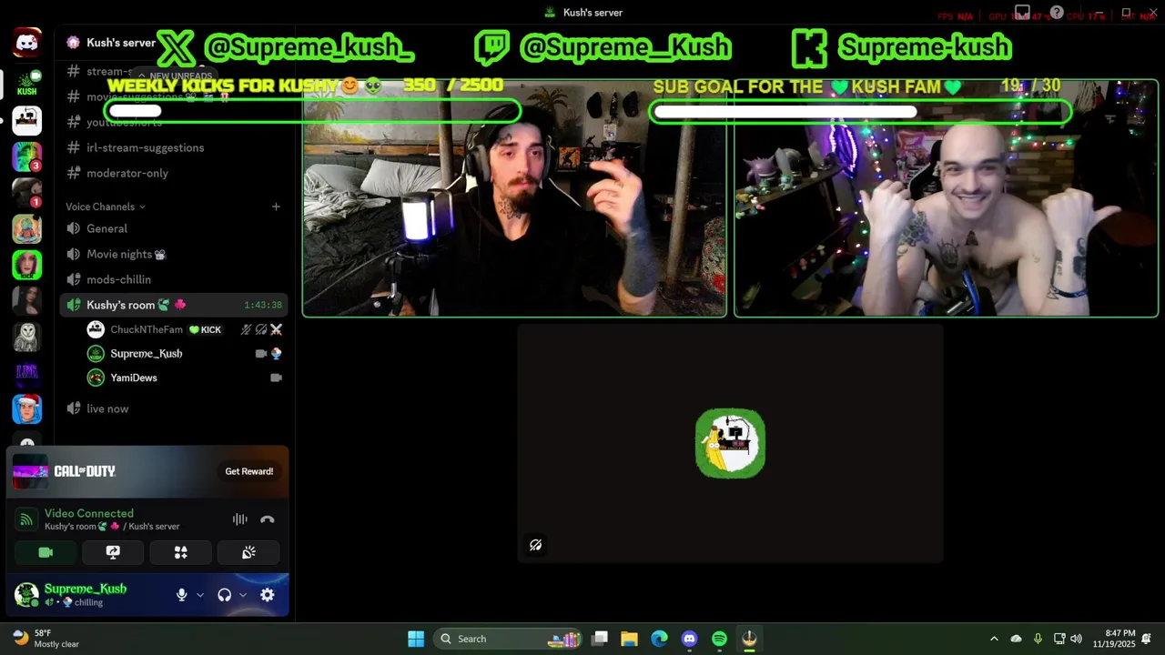Open the owl avatar server in sidebar
This screenshot has width=1165, height=655.
click(26, 337)
